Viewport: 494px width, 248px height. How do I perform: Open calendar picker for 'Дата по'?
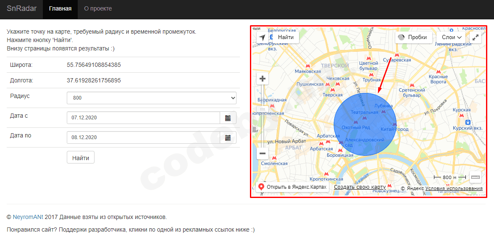(x=228, y=138)
